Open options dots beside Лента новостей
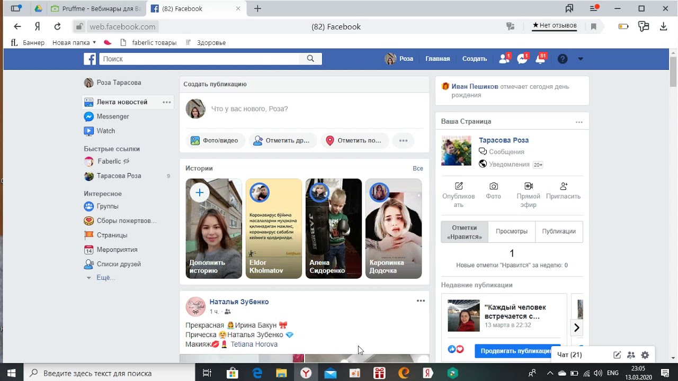This screenshot has height=381, width=678. tap(166, 102)
